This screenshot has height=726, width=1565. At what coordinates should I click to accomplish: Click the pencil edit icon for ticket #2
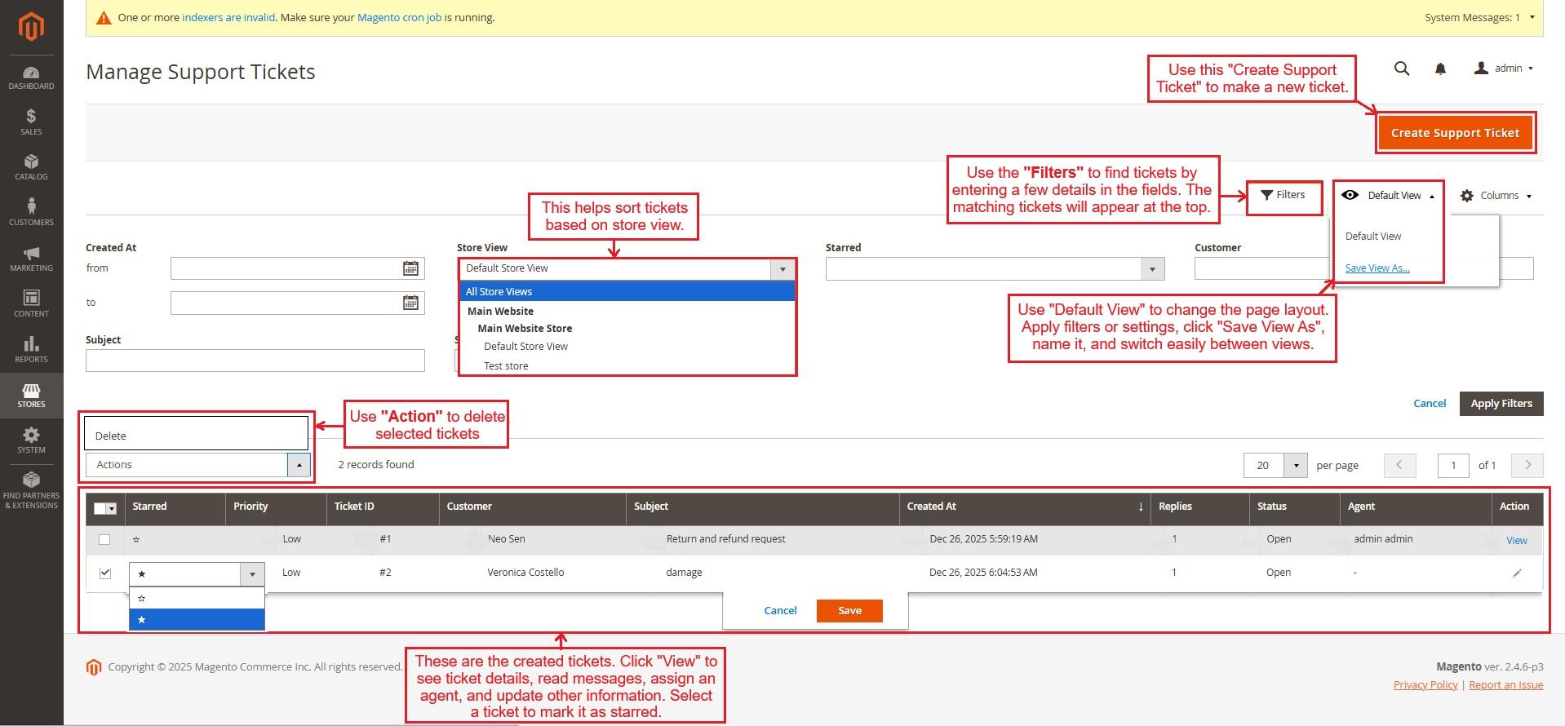click(x=1517, y=573)
